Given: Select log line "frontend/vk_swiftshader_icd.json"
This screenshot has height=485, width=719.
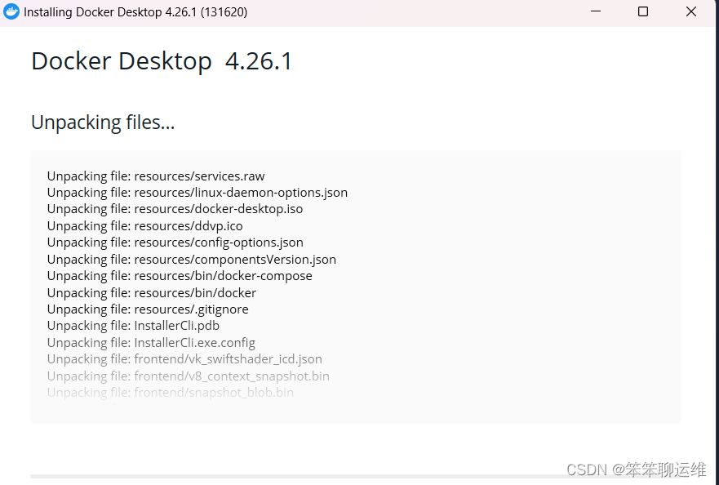Looking at the screenshot, I should (x=184, y=359).
